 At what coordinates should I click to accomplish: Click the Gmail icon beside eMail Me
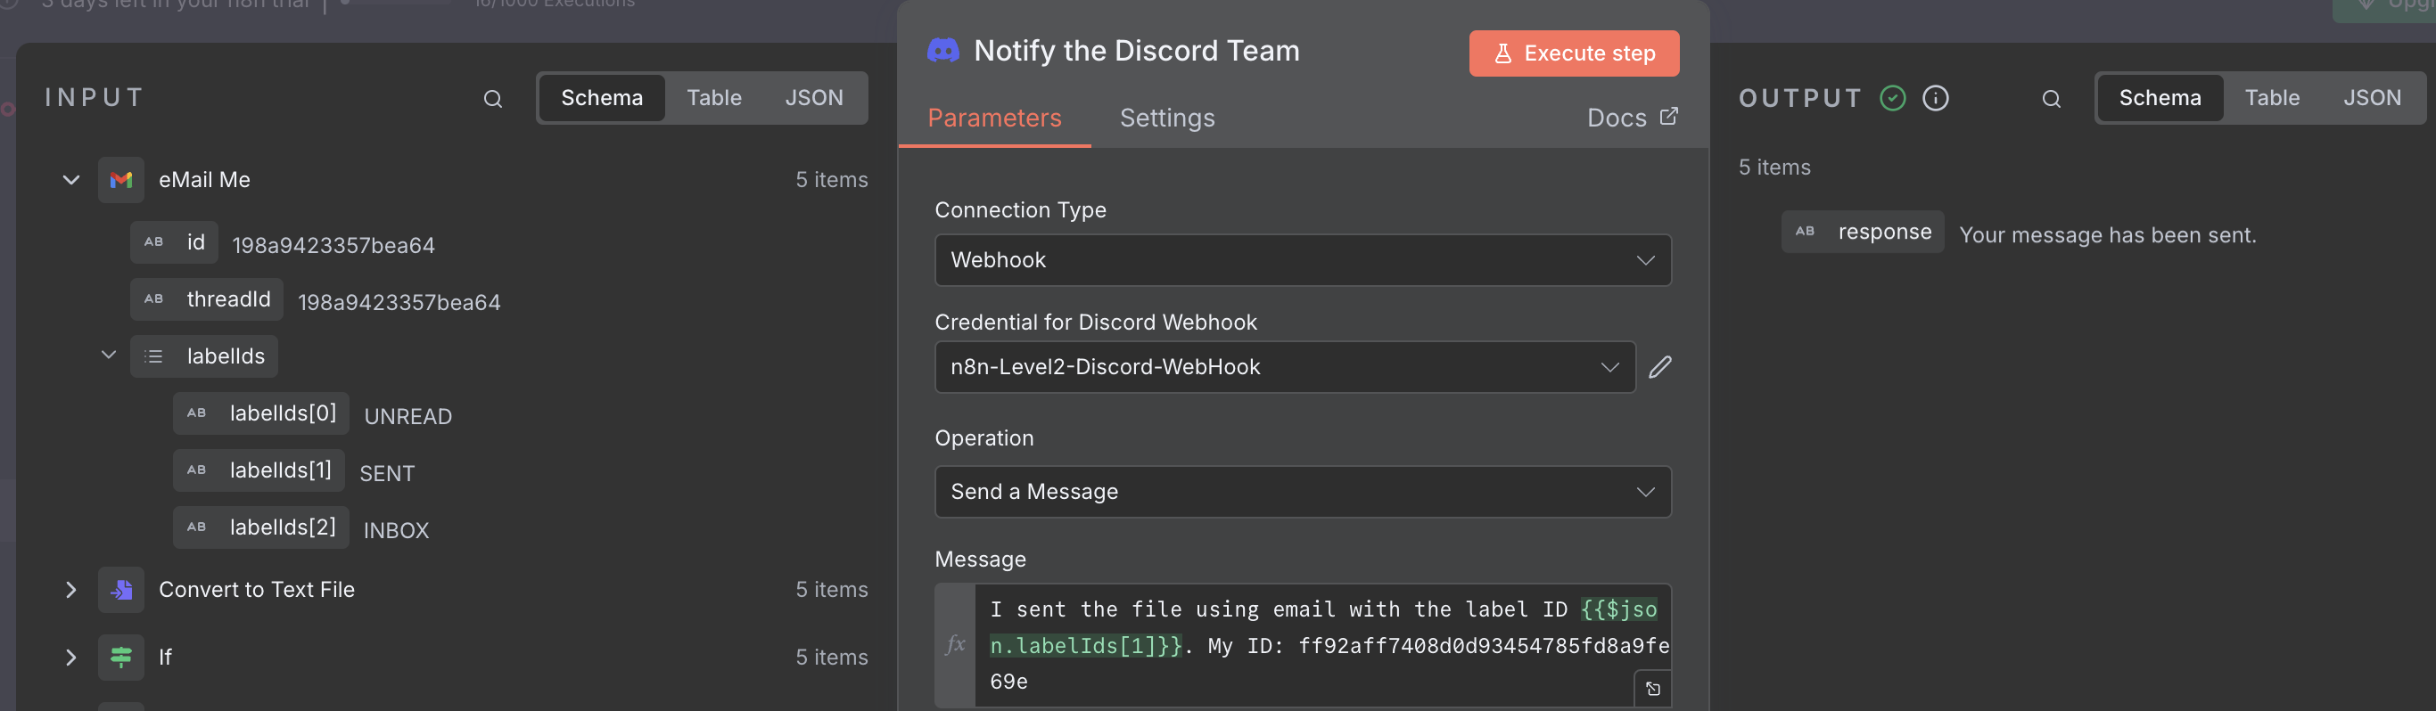pyautogui.click(x=121, y=180)
